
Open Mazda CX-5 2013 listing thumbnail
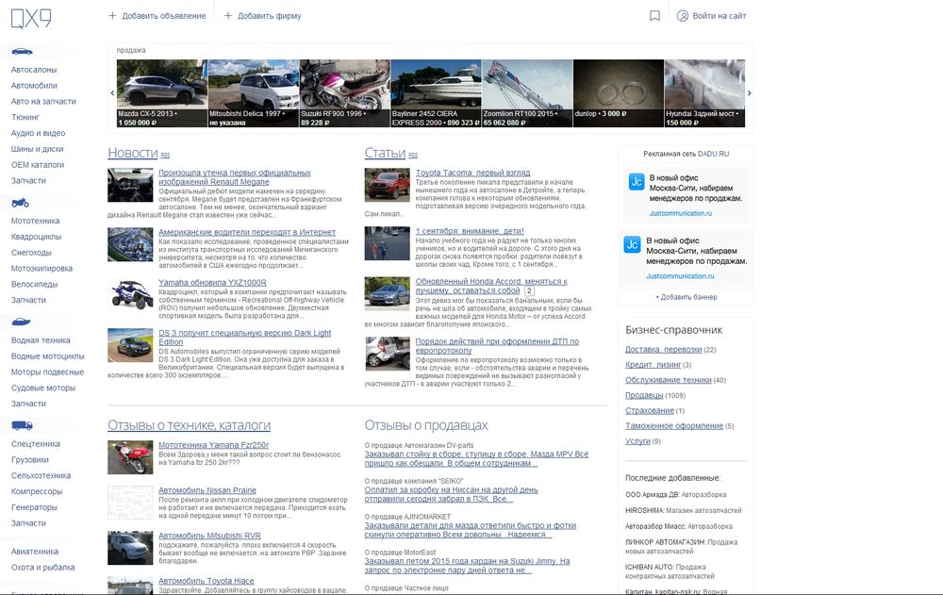pos(162,93)
